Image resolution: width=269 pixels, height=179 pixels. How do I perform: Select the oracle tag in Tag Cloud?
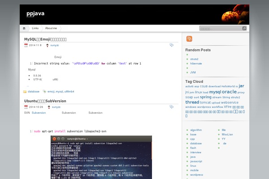pos(229,92)
